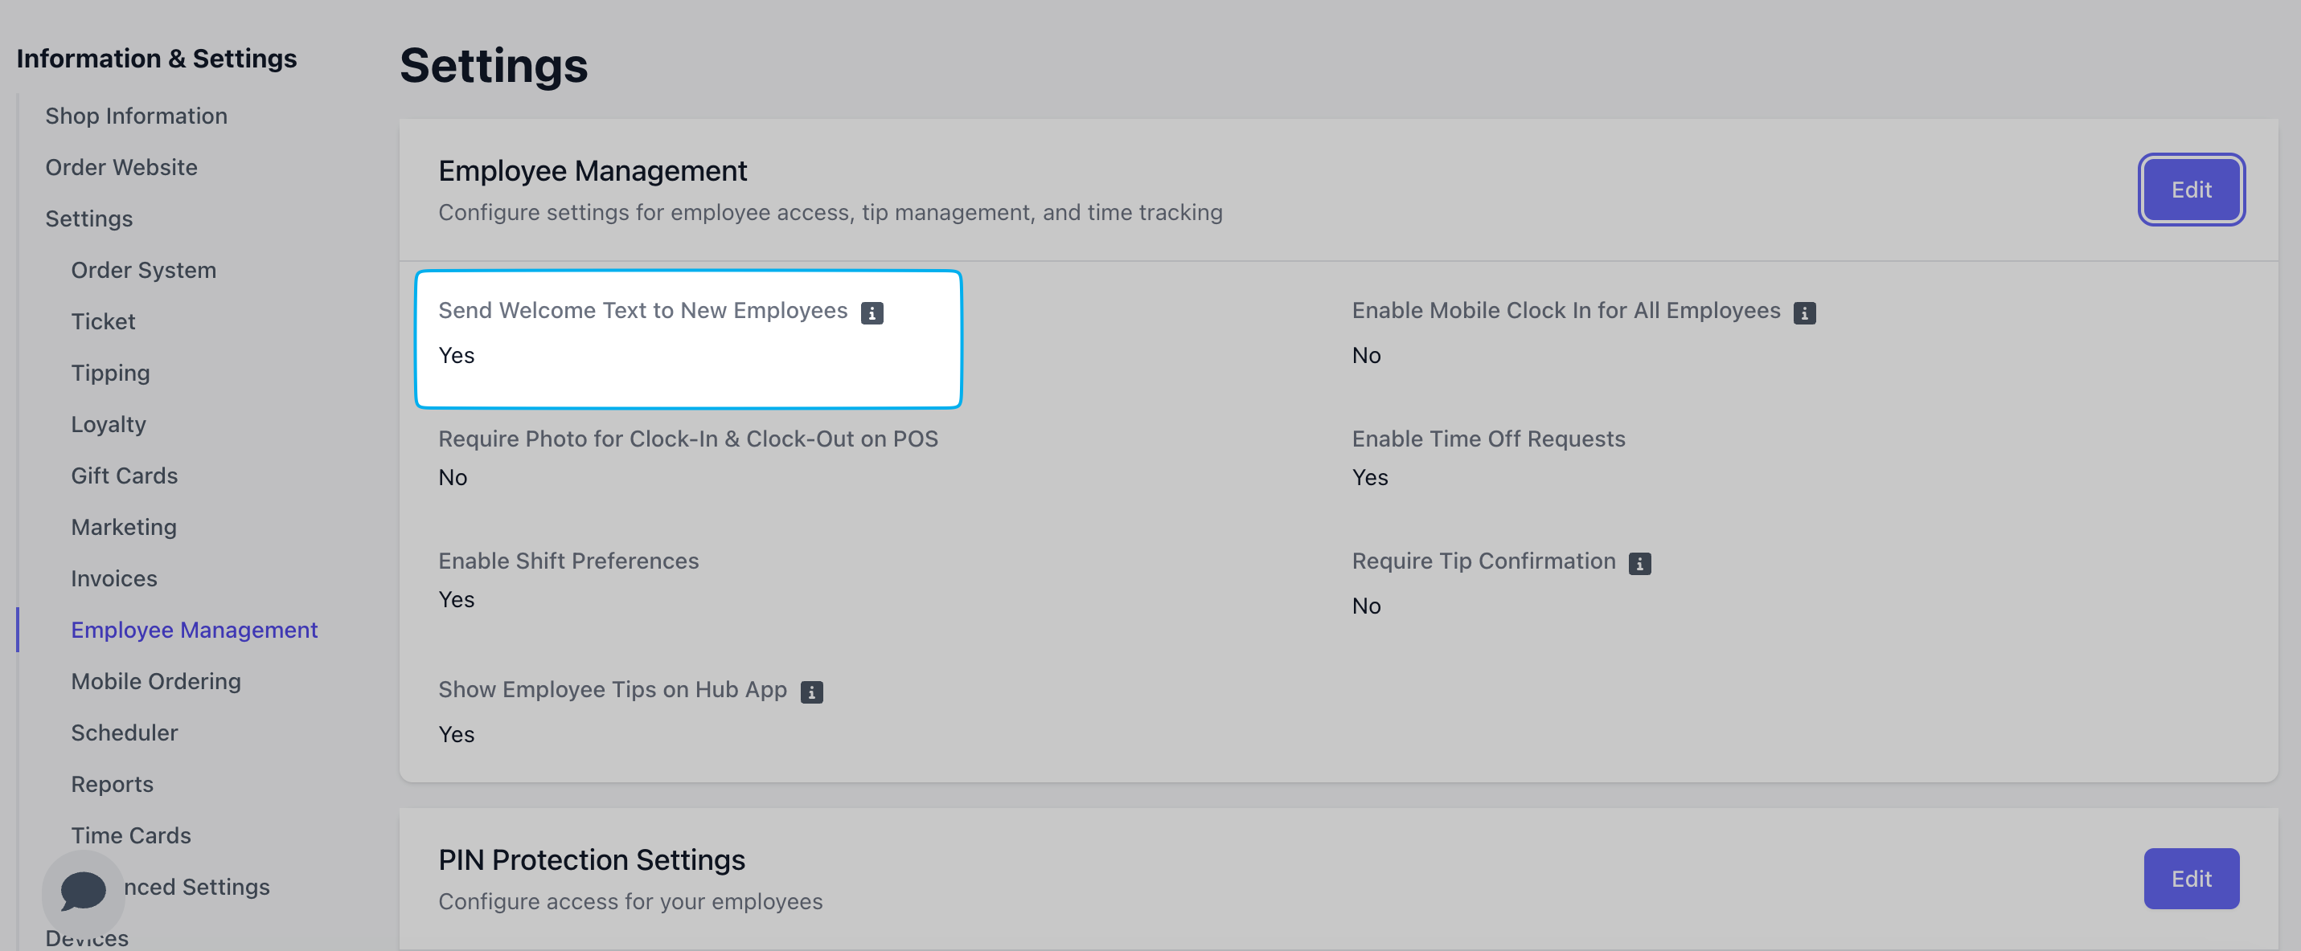Viewport: 2301px width, 951px height.
Task: Open the chat support bubble
Action: [83, 889]
